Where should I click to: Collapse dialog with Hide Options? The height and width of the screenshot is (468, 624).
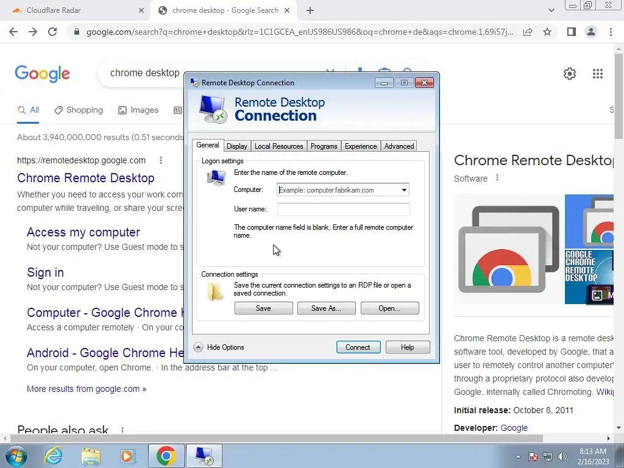point(219,347)
